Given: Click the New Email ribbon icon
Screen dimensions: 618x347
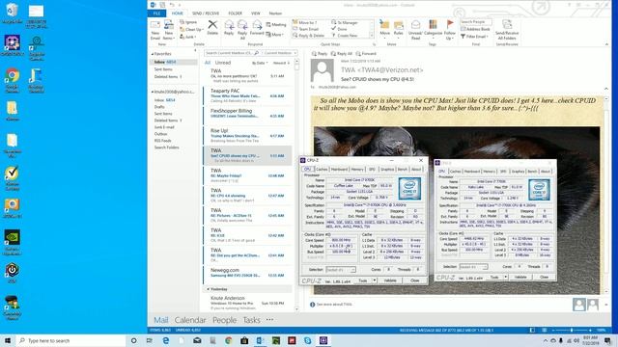Looking at the screenshot, I should click(x=155, y=30).
